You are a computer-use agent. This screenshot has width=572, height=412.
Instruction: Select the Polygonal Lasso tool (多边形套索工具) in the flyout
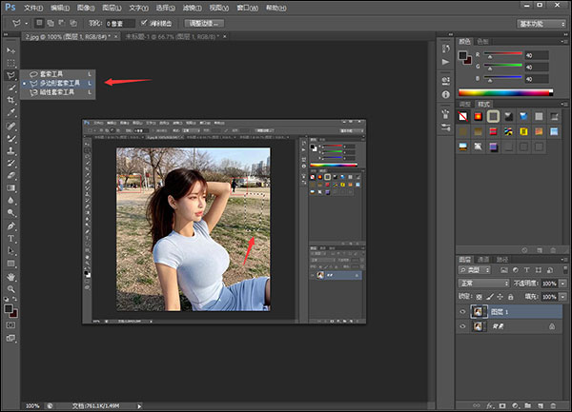(x=59, y=83)
